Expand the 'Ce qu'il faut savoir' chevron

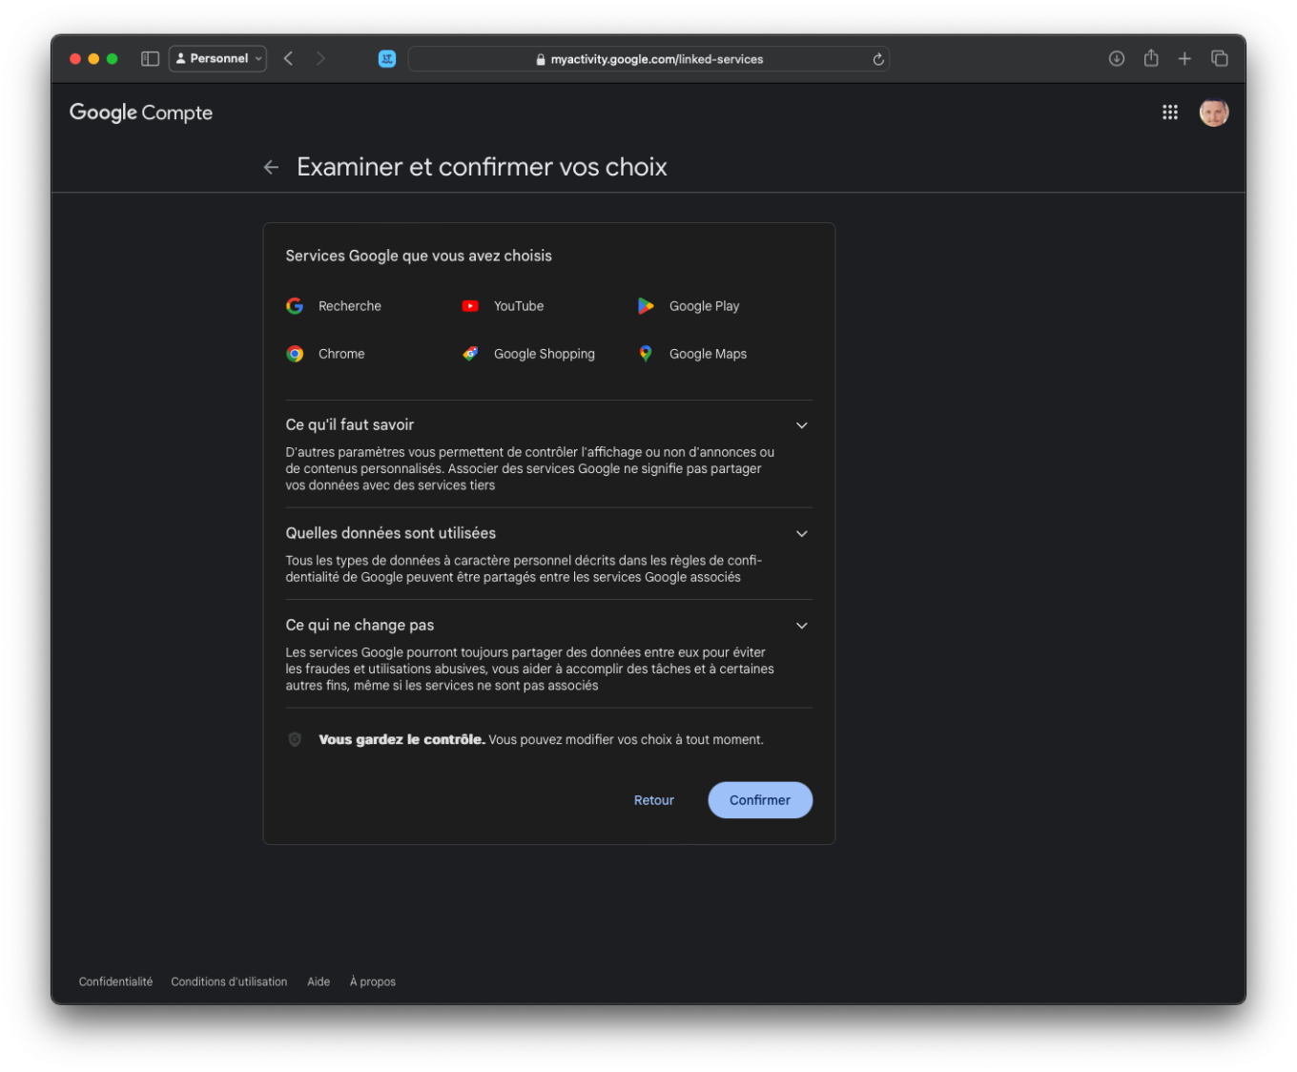802,425
